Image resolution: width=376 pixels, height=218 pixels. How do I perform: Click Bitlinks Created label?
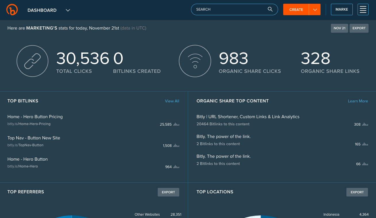coord(137,71)
